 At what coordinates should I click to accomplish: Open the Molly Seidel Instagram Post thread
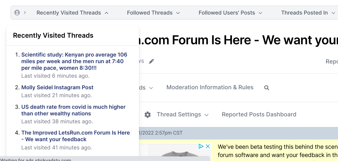pyautogui.click(x=57, y=88)
